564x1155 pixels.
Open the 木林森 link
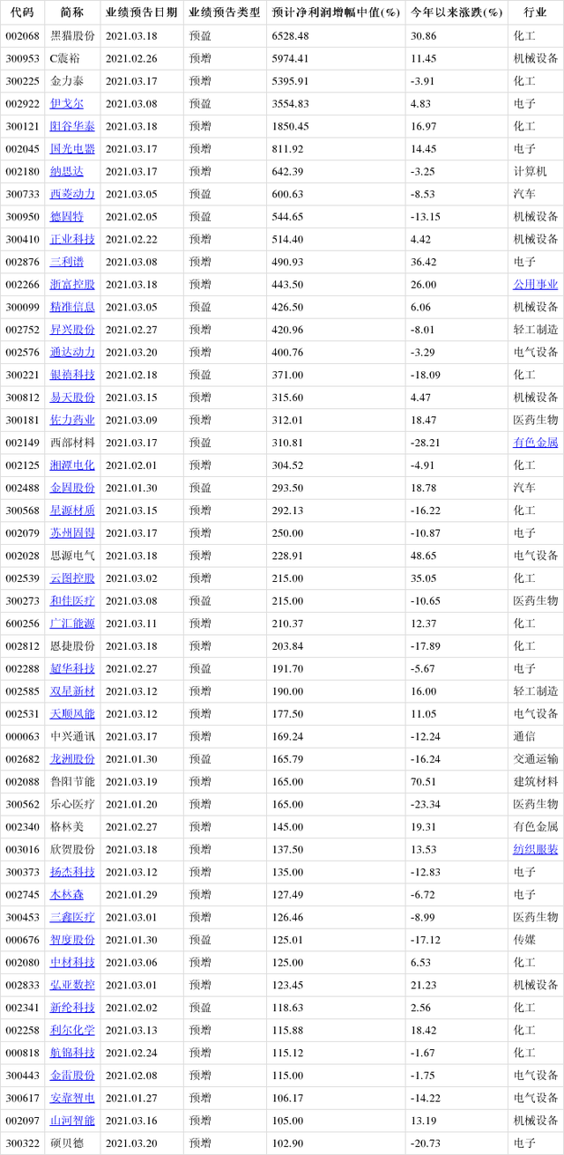pyautogui.click(x=67, y=894)
